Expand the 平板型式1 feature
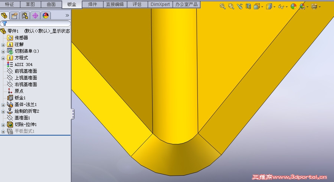 click(3, 132)
